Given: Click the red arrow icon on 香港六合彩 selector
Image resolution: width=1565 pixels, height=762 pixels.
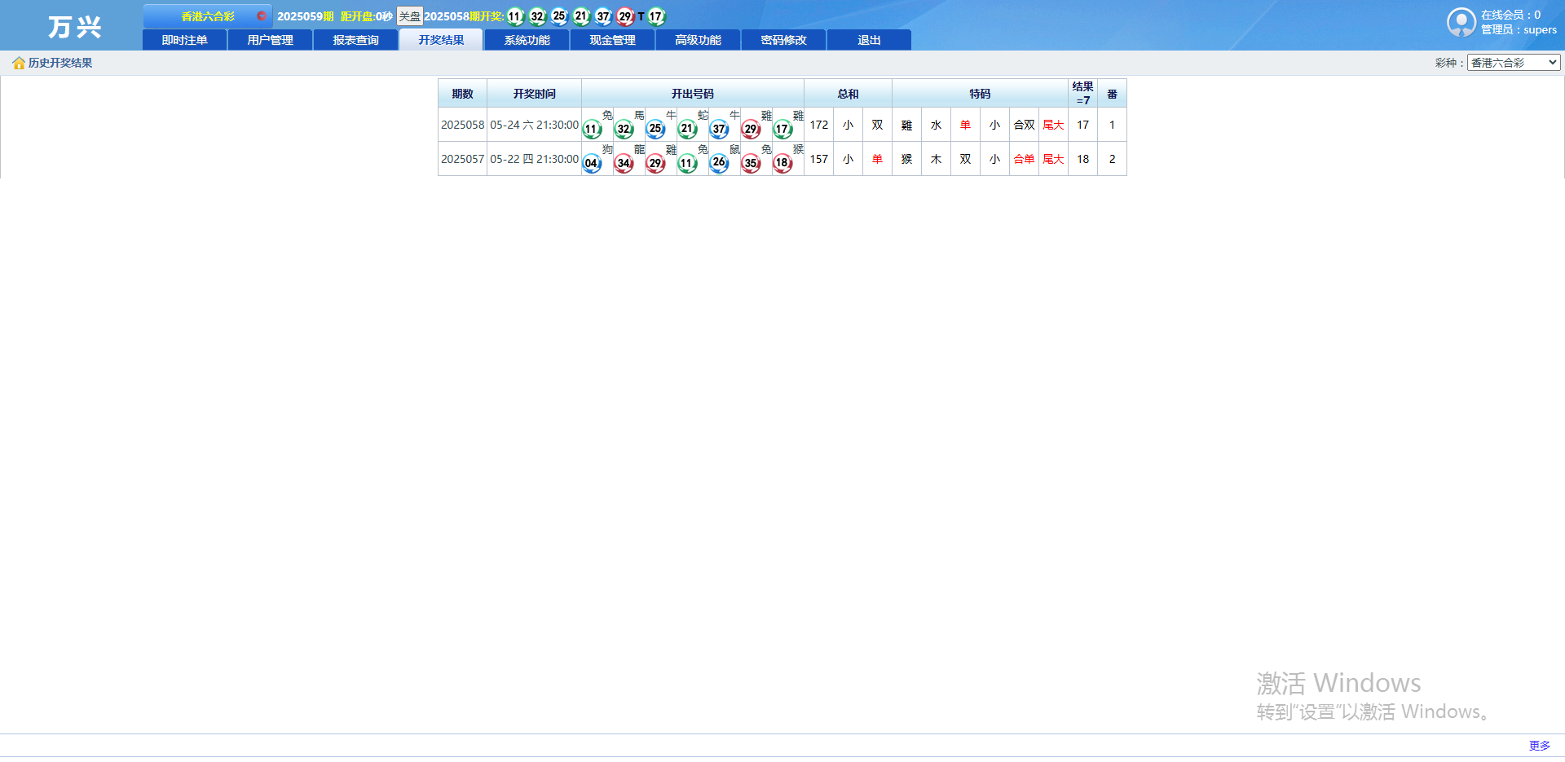Looking at the screenshot, I should 261,16.
